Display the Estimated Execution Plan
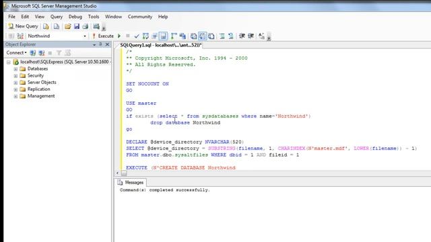431x242 pixels. pyautogui.click(x=145, y=36)
